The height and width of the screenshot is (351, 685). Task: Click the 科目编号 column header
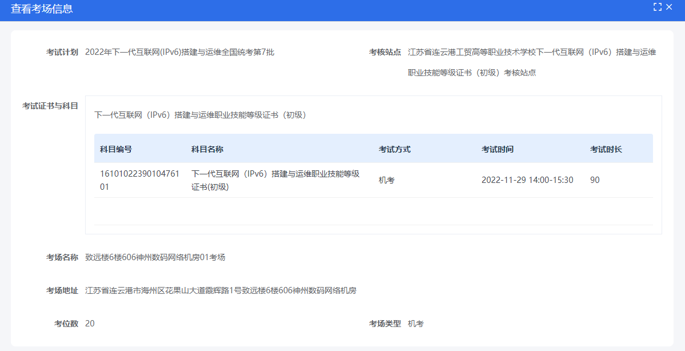[116, 149]
